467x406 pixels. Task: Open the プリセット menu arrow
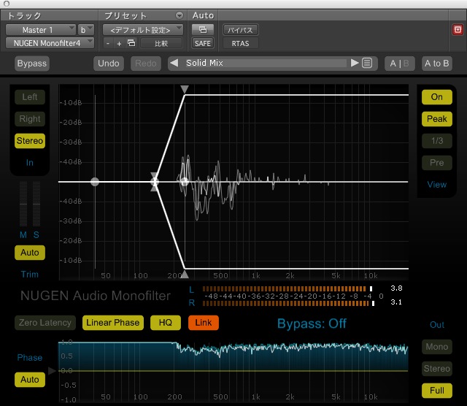tap(180, 15)
